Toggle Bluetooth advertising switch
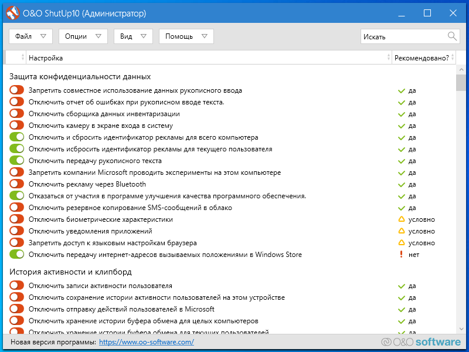This screenshot has width=469, height=352. pos(17,184)
